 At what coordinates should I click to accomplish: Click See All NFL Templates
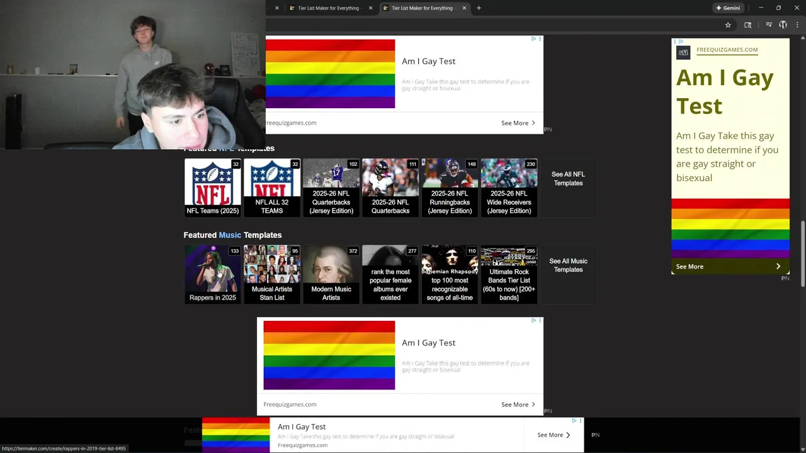568,179
